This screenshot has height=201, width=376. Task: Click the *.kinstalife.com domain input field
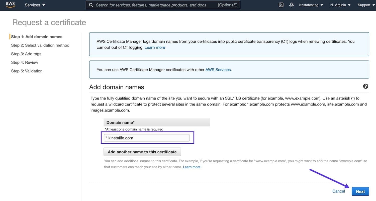click(147, 138)
